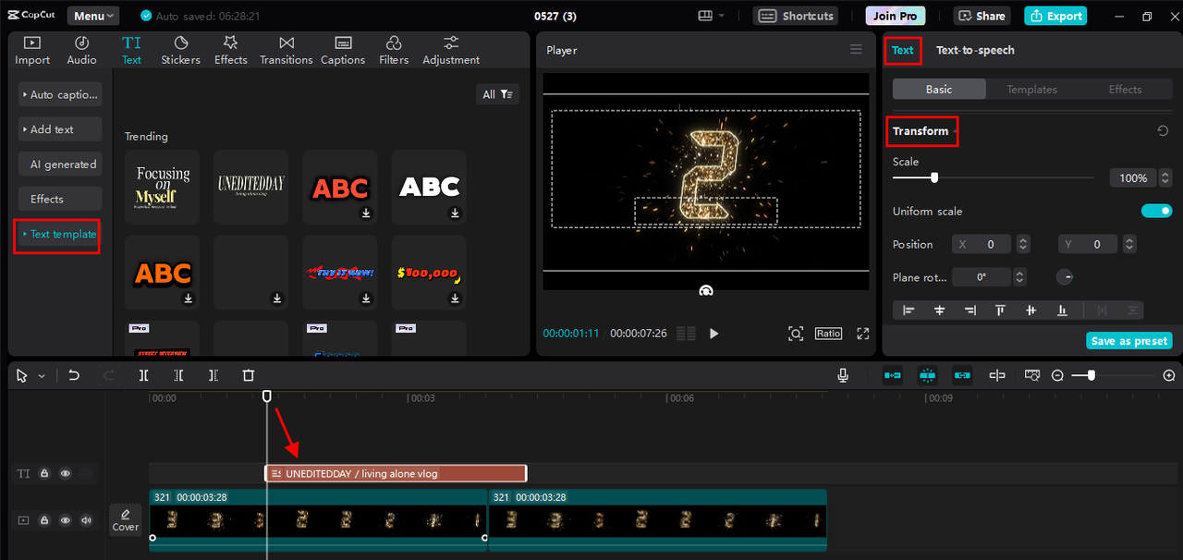The image size is (1183, 560).
Task: Click Save as preset button
Action: click(x=1129, y=341)
